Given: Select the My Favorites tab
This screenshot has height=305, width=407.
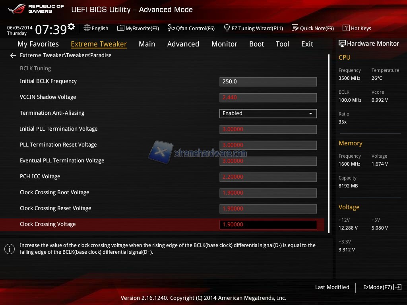Looking at the screenshot, I should [38, 44].
